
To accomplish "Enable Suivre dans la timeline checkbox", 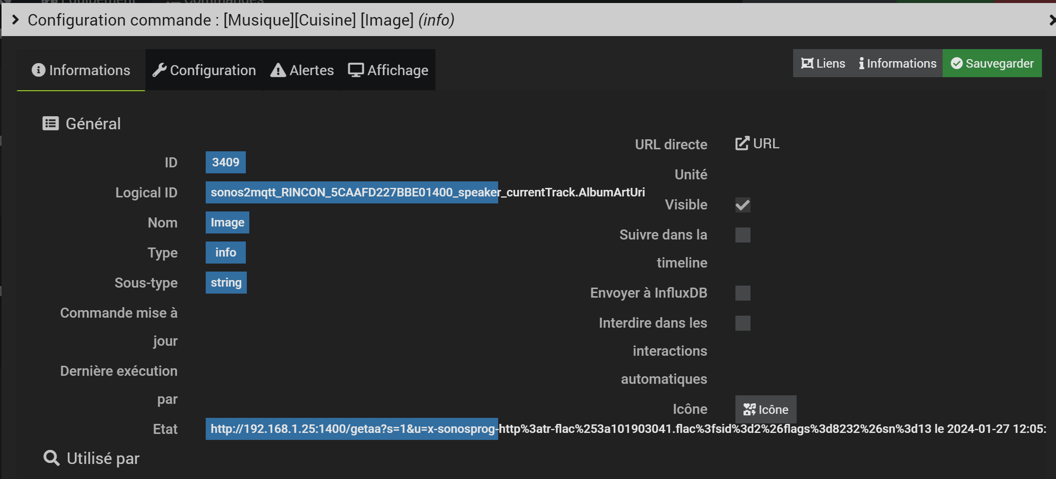I will tap(742, 235).
